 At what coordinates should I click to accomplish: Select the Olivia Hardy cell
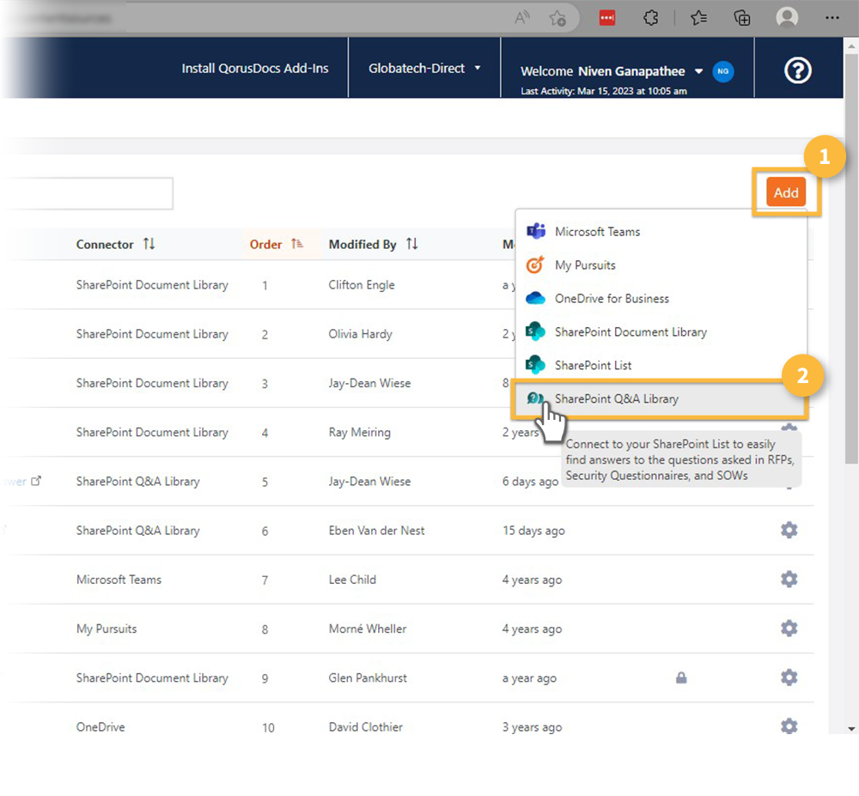pyautogui.click(x=360, y=334)
